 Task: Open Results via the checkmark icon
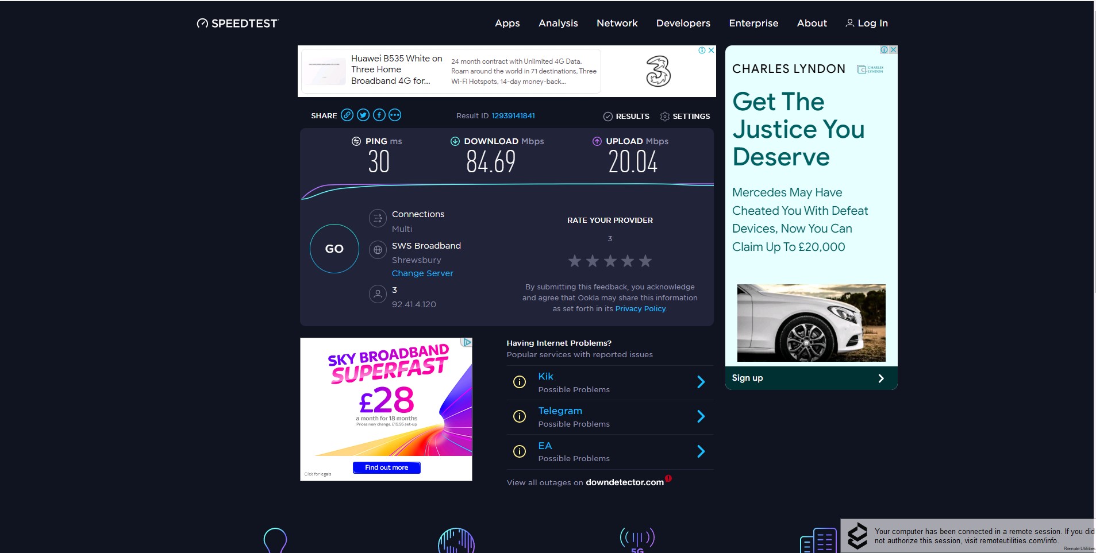pos(609,116)
